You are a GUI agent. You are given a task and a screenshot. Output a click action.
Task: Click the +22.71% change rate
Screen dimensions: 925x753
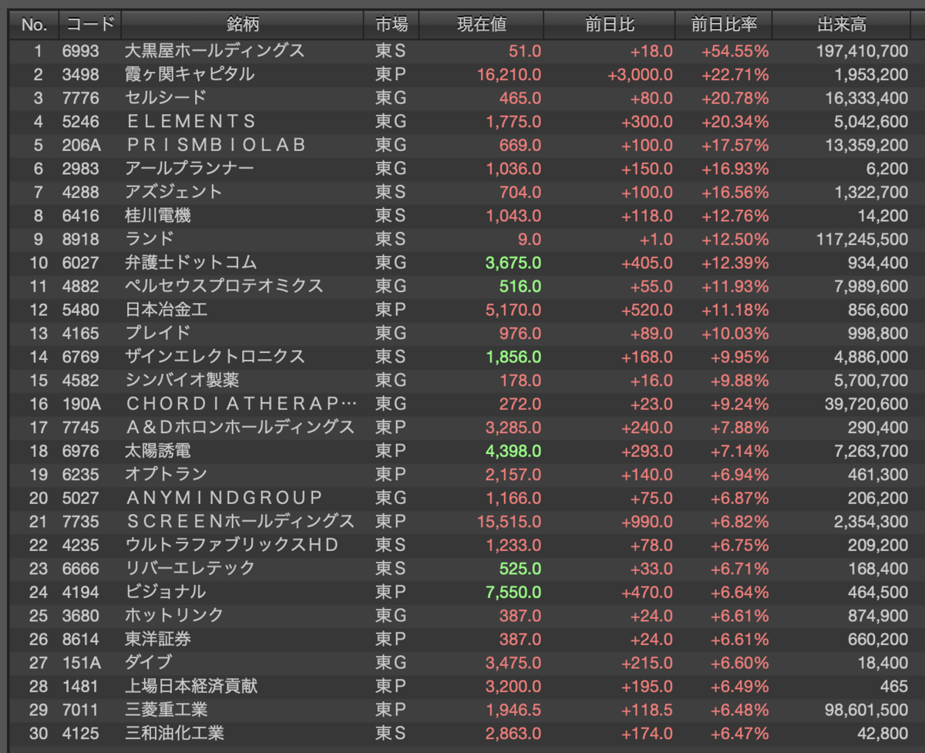pyautogui.click(x=735, y=75)
